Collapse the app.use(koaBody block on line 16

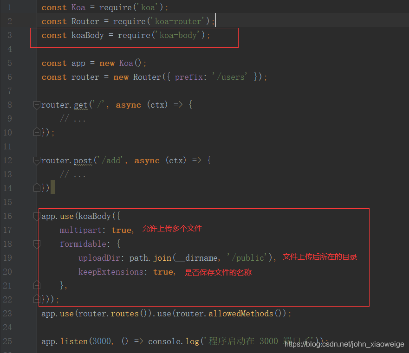[37, 216]
